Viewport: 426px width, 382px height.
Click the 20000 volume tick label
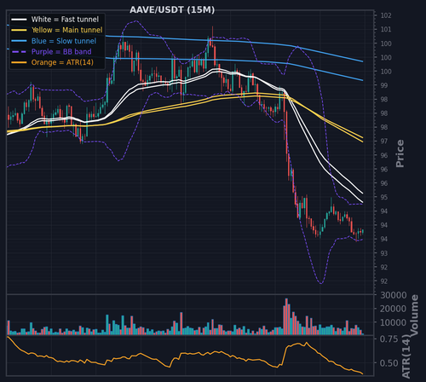(394, 309)
